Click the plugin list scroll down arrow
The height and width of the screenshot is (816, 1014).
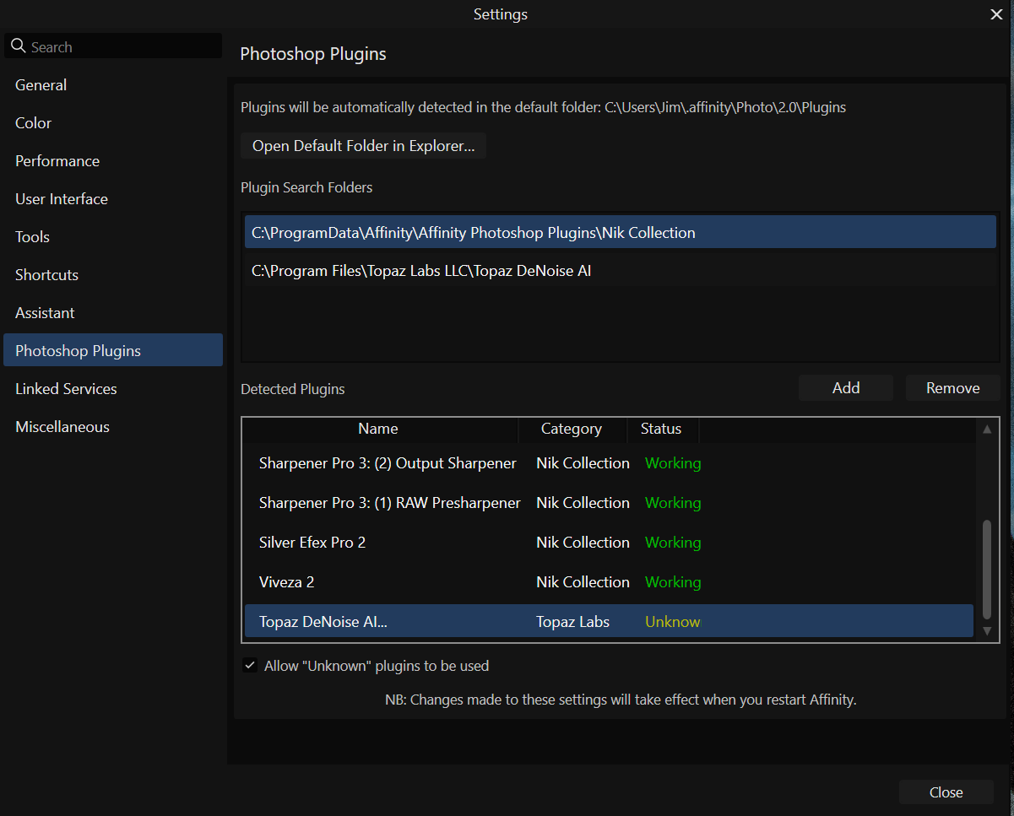[986, 630]
